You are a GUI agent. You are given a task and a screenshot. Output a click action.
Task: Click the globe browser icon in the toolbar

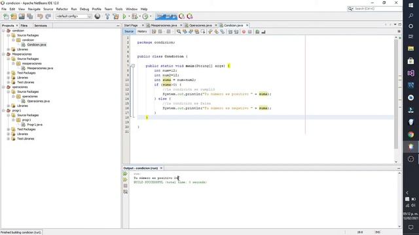pos(98,16)
